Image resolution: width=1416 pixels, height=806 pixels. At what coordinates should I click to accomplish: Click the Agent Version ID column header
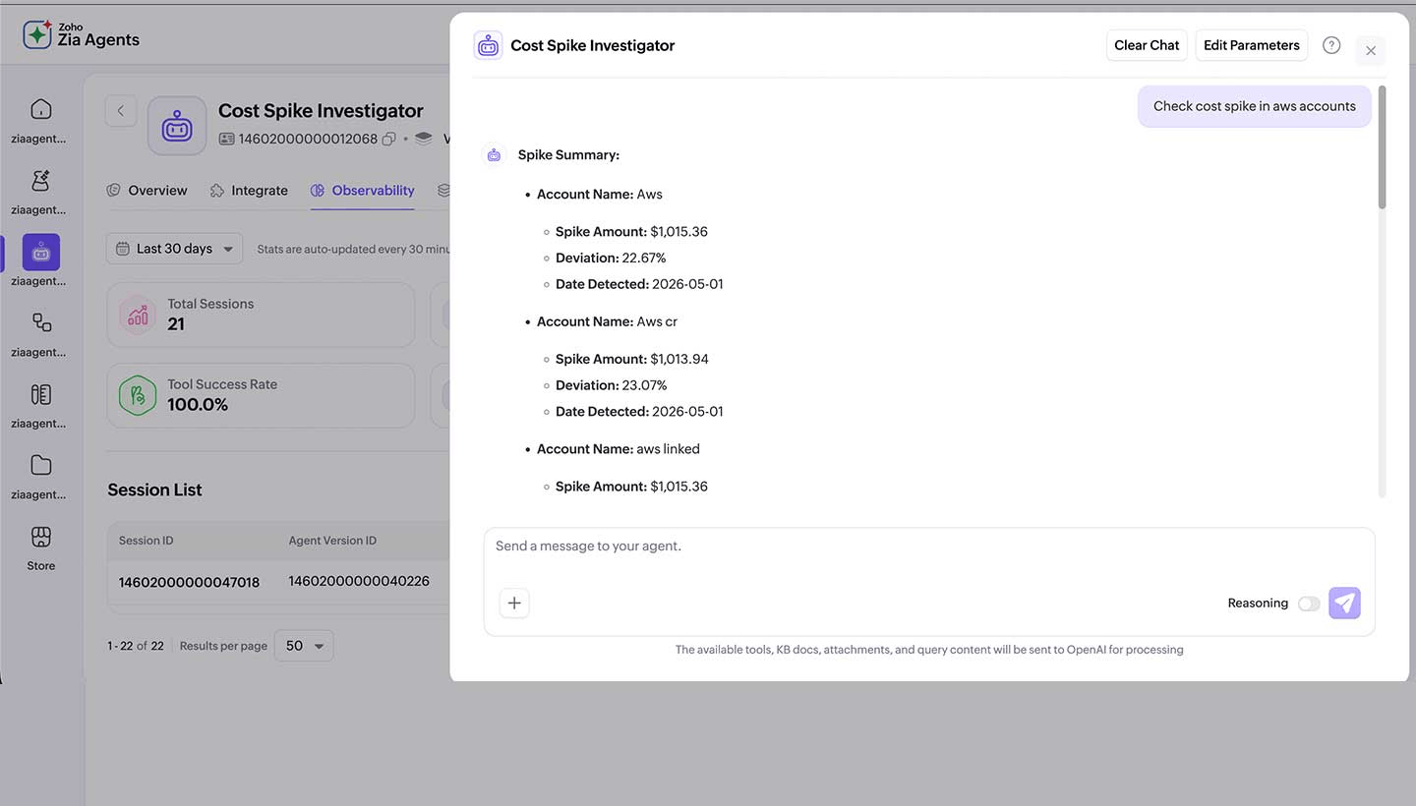[x=332, y=541]
